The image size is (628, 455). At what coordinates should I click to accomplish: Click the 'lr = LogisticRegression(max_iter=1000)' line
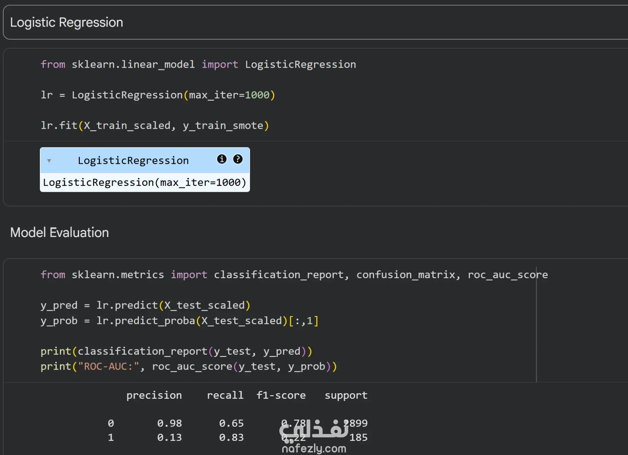point(158,95)
